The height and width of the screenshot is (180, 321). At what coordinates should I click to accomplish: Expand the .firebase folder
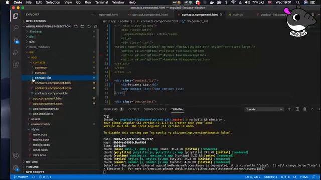click(35, 32)
